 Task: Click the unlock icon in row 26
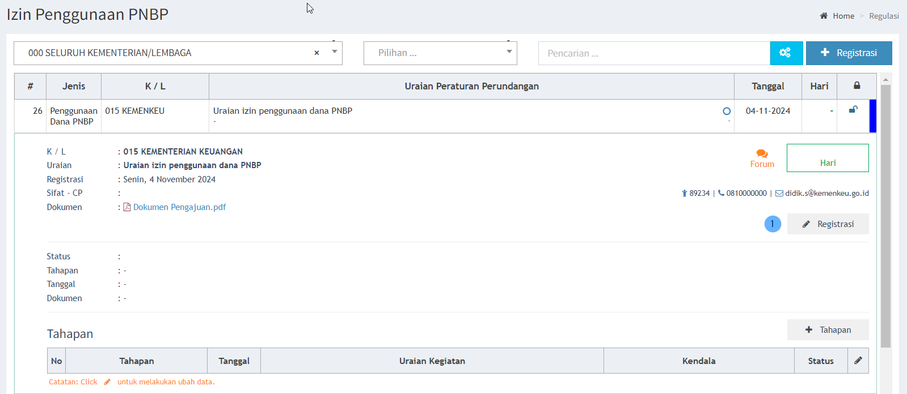click(853, 110)
